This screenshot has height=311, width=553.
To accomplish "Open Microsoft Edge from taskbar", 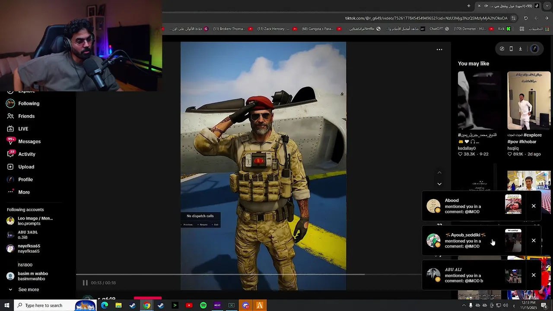I will pyautogui.click(x=105, y=305).
